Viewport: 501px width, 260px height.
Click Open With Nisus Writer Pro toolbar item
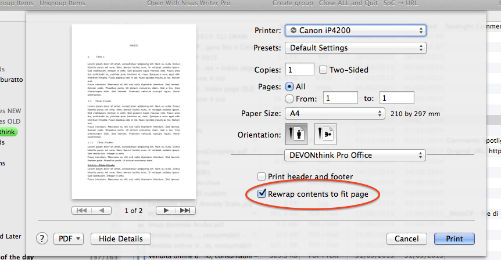188,3
